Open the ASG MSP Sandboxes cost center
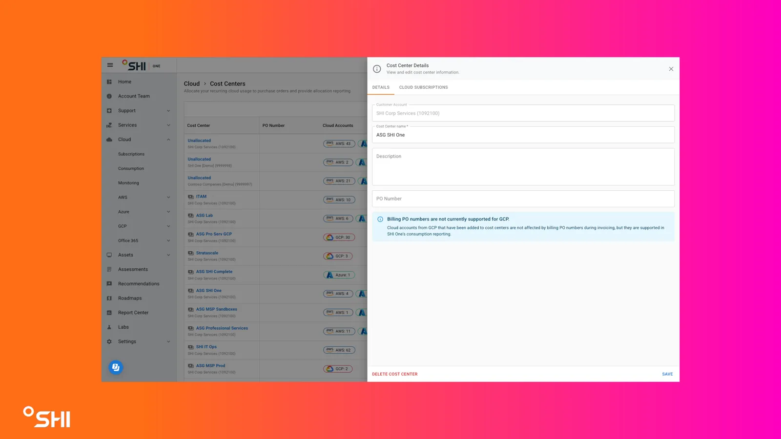 coord(217,309)
